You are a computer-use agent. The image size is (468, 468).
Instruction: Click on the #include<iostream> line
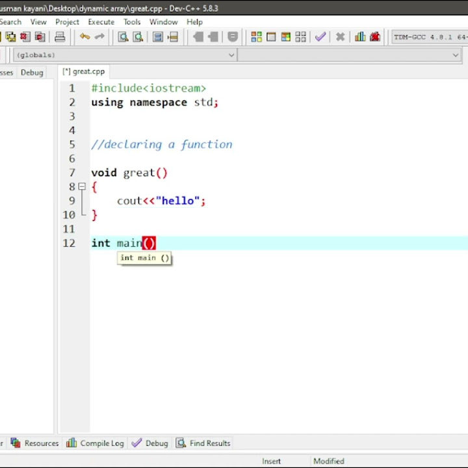[x=149, y=88]
